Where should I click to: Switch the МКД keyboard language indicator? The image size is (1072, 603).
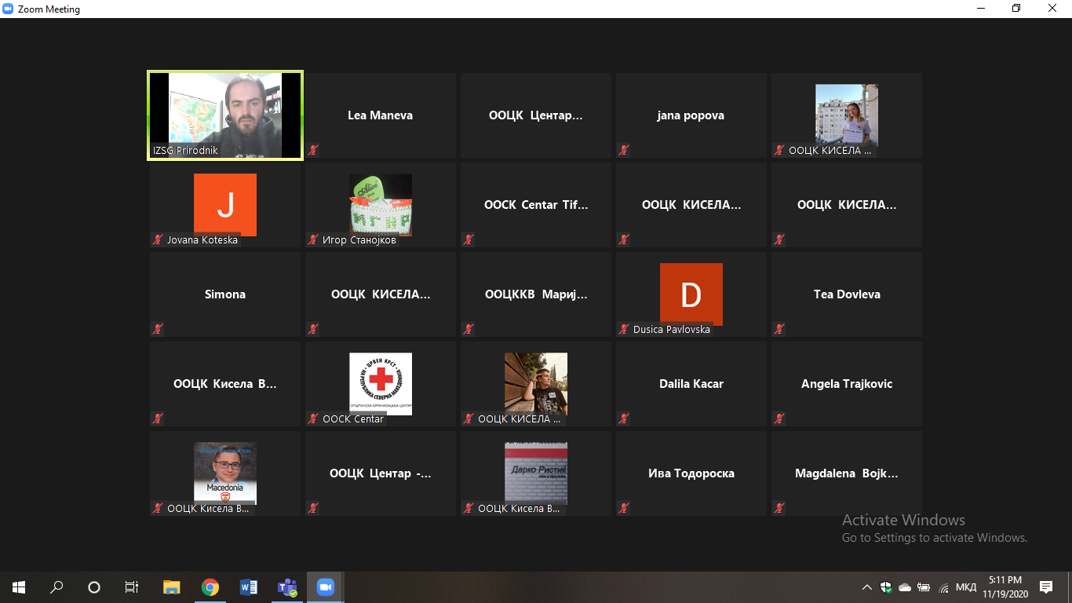click(x=966, y=587)
